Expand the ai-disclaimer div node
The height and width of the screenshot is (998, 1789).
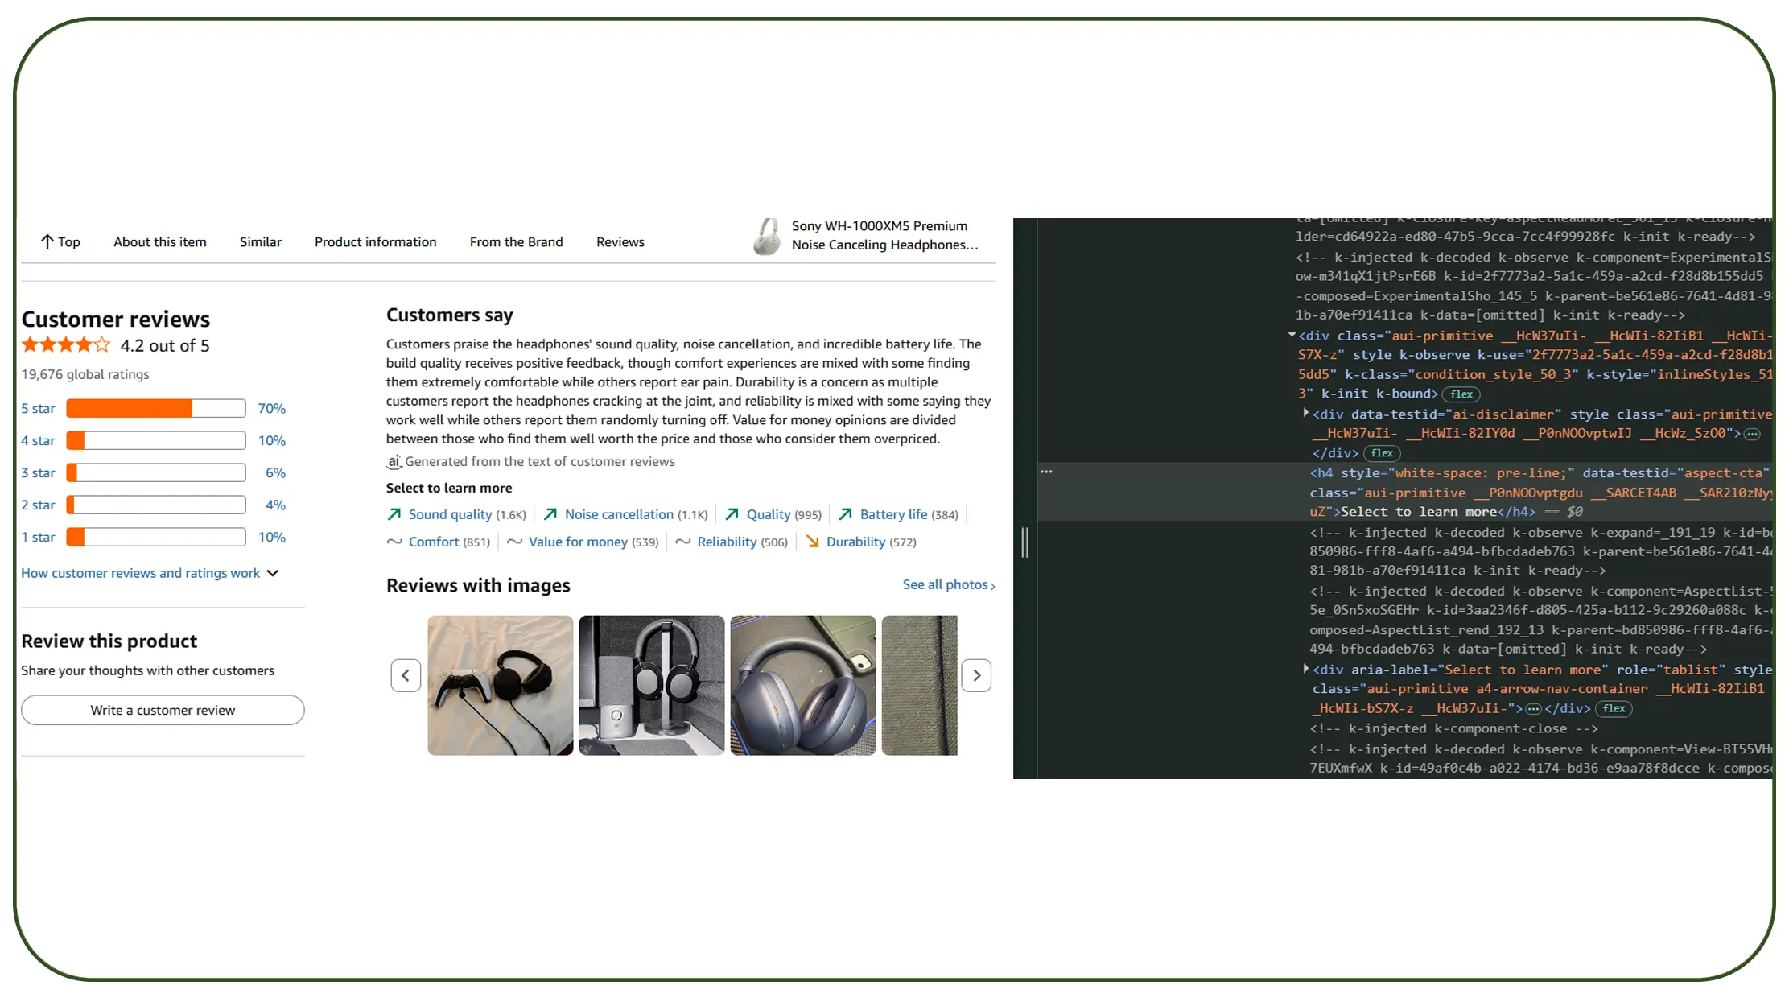1305,413
